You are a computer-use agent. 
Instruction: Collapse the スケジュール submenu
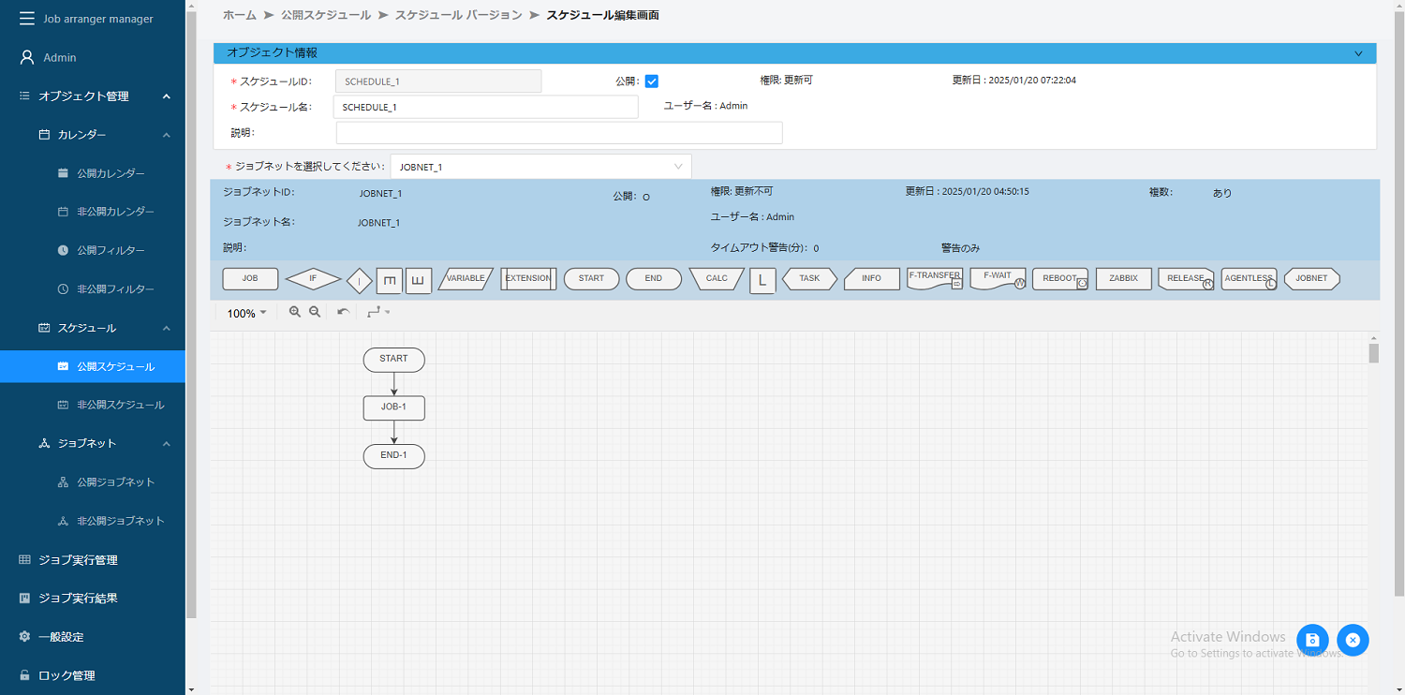(166, 328)
